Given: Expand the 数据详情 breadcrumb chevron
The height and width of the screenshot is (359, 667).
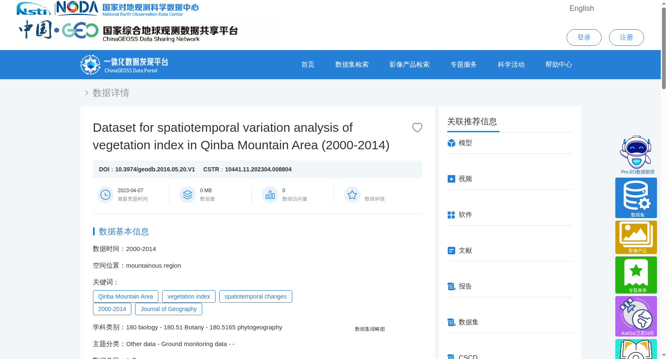Looking at the screenshot, I should pyautogui.click(x=86, y=93).
